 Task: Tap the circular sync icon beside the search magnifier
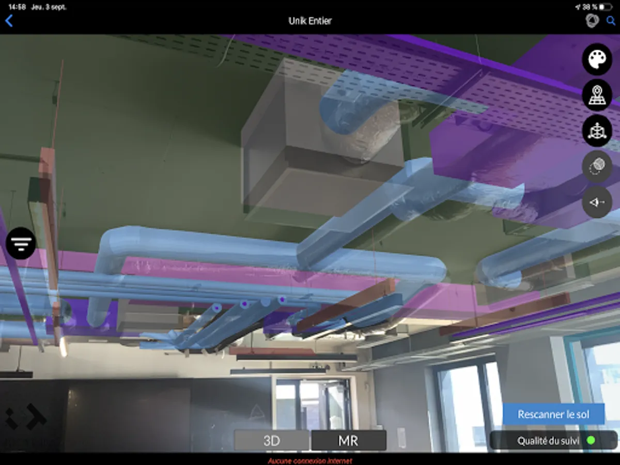pyautogui.click(x=592, y=21)
